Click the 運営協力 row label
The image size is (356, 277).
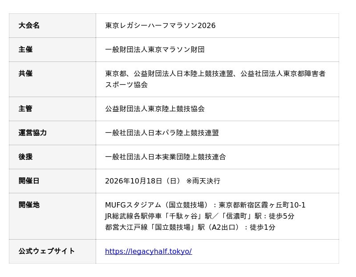[x=32, y=133]
